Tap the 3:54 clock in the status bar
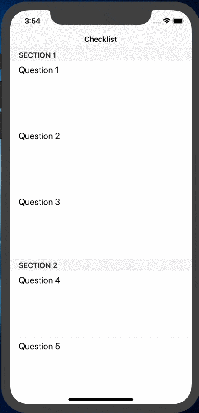This screenshot has height=413, width=199. tap(33, 21)
